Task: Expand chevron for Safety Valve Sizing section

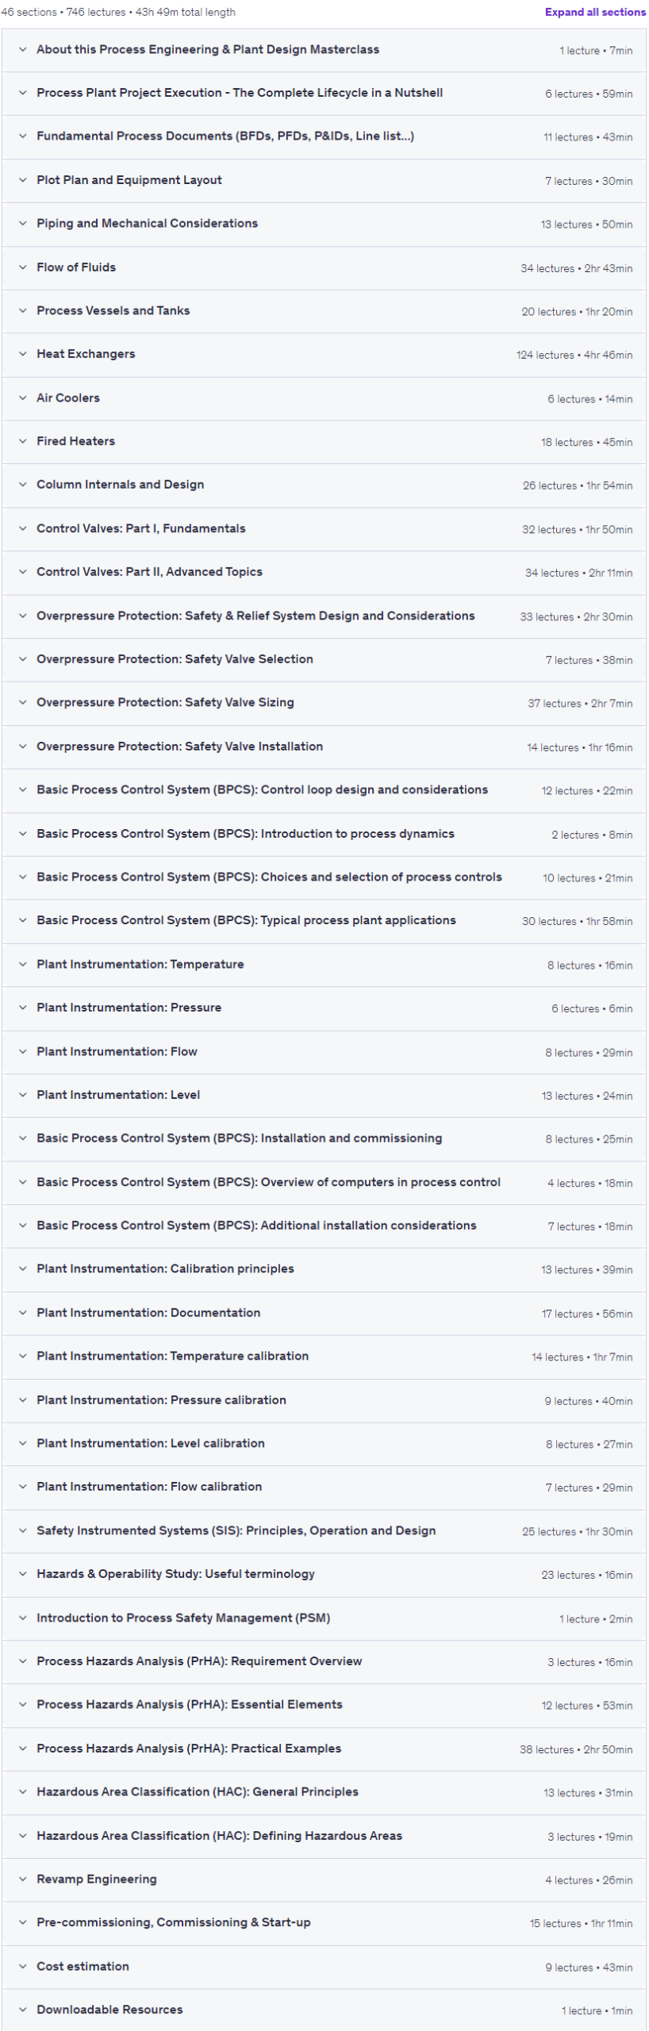Action: [x=22, y=702]
